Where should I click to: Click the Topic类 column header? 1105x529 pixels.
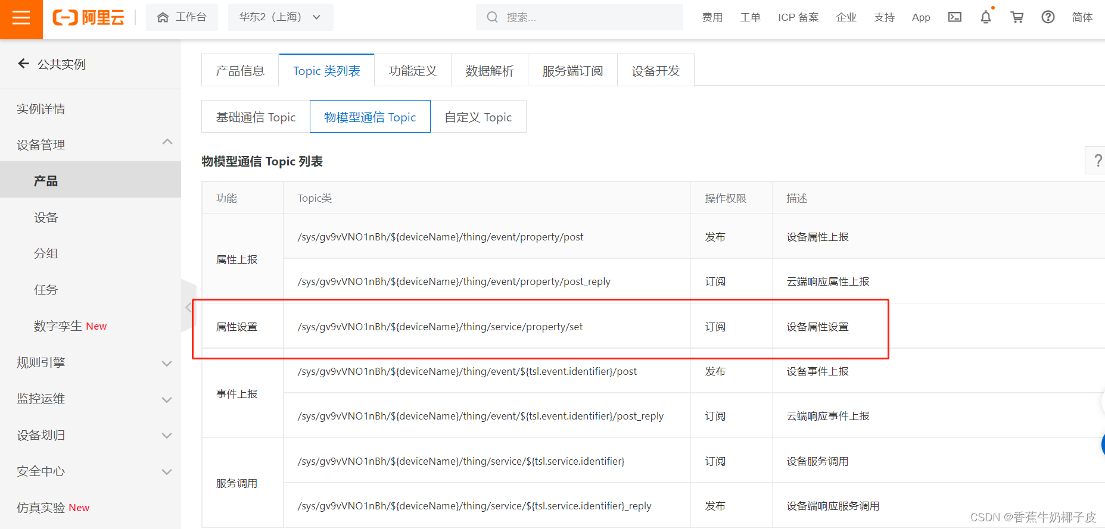point(315,198)
